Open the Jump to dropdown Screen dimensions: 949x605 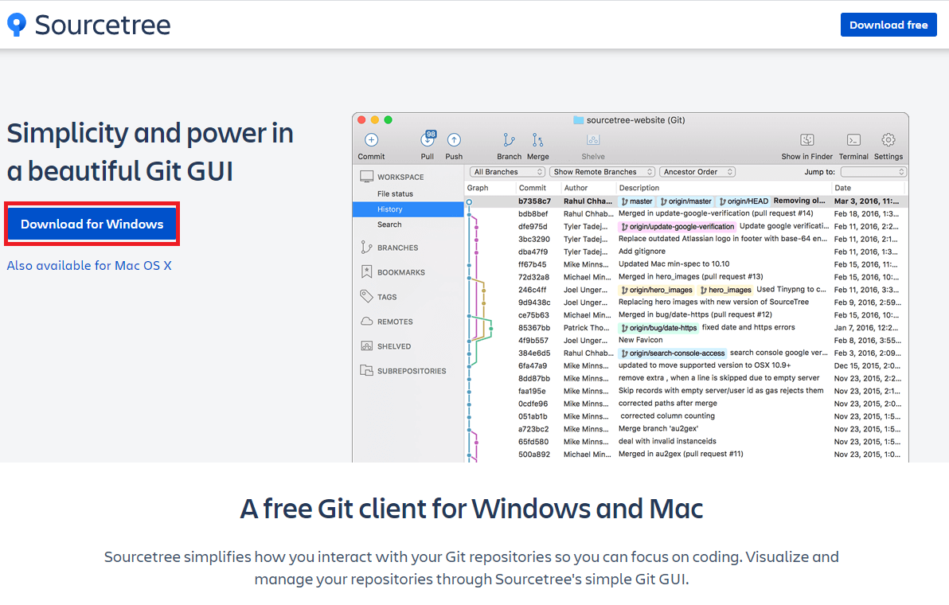click(x=873, y=172)
